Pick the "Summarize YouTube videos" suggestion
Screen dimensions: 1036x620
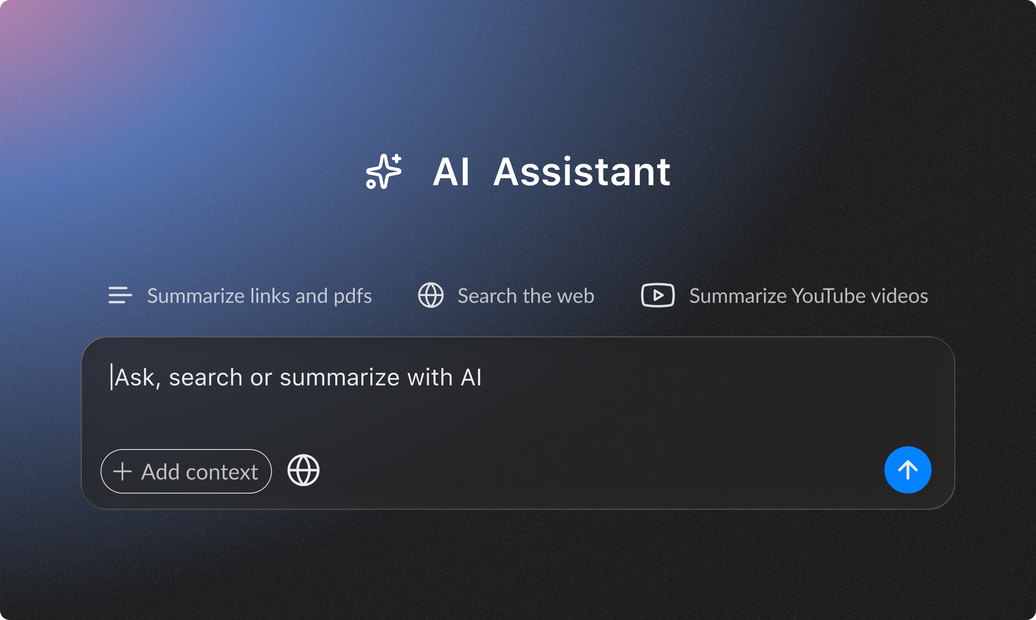click(x=808, y=296)
